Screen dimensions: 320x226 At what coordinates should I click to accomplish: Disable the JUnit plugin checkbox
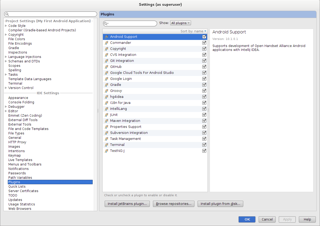tap(204, 115)
